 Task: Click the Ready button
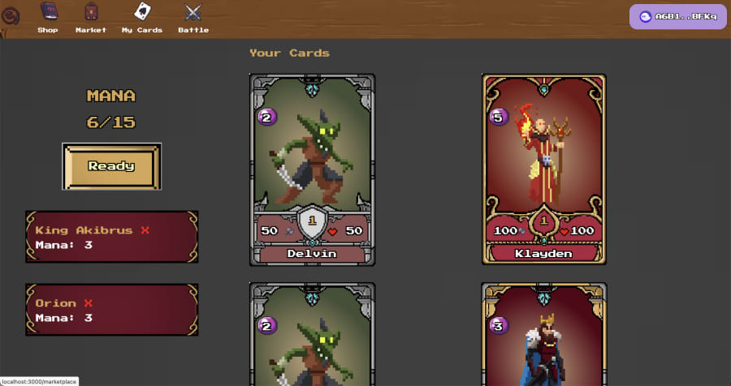click(x=111, y=166)
